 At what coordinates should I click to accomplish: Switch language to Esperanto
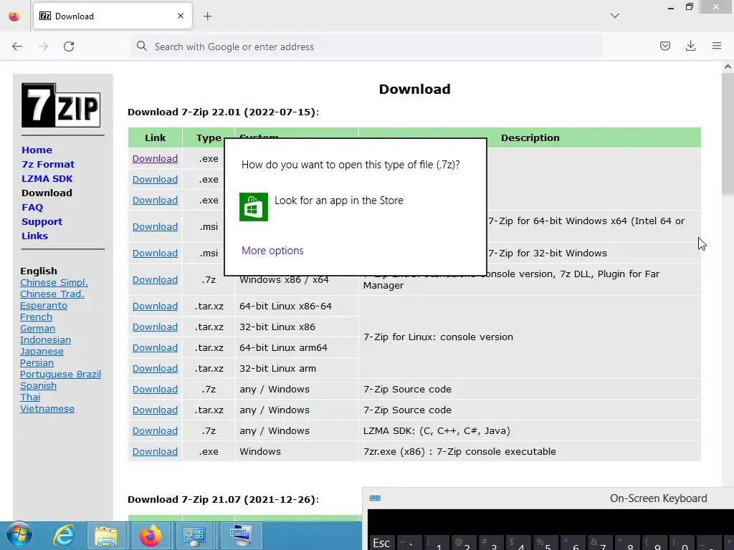[44, 305]
